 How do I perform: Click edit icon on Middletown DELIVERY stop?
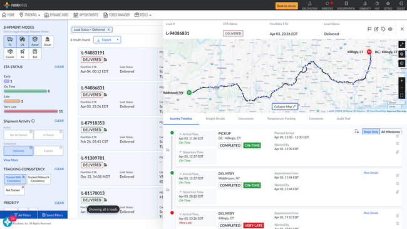coord(397,176)
